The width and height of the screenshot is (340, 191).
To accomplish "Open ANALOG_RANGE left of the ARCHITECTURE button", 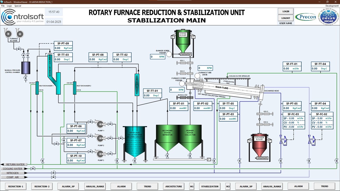I will pyautogui.click(x=95, y=186).
